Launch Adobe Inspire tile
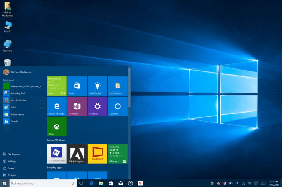Viewport: 282px width, 187px height. coord(77,154)
